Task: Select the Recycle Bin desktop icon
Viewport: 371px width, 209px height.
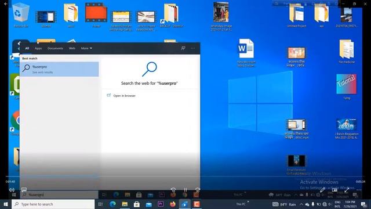Action: (21, 15)
